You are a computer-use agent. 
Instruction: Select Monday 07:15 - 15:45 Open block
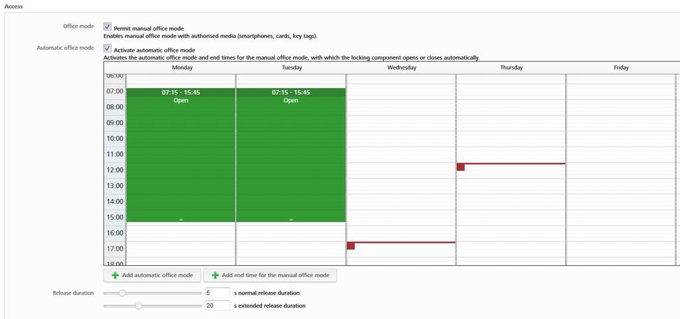[181, 155]
